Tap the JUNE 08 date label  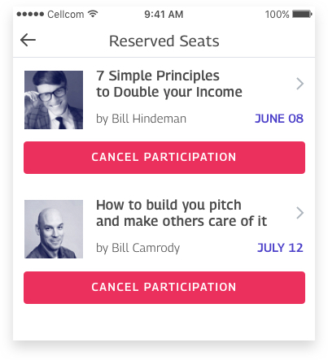click(279, 119)
